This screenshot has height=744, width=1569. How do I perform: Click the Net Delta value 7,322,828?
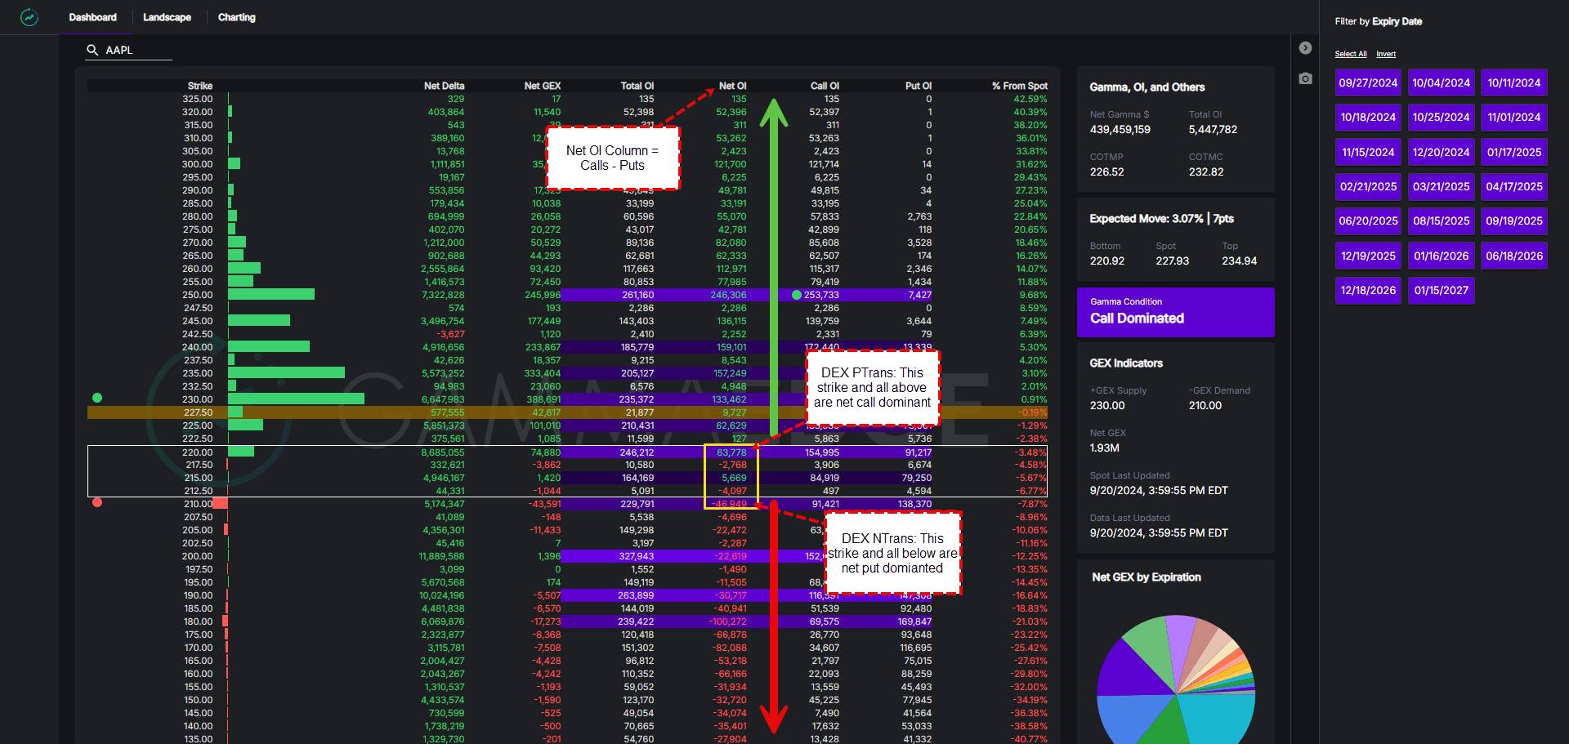click(443, 295)
